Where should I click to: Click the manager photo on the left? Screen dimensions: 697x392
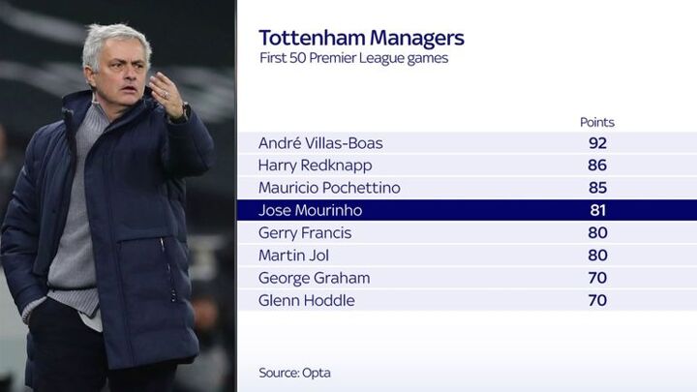[x=118, y=196]
